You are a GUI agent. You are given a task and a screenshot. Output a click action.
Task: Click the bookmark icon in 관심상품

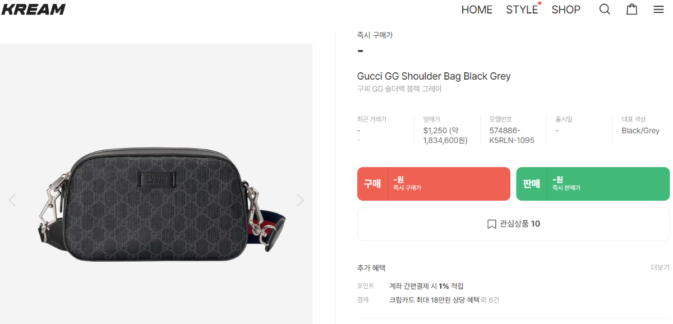click(491, 224)
